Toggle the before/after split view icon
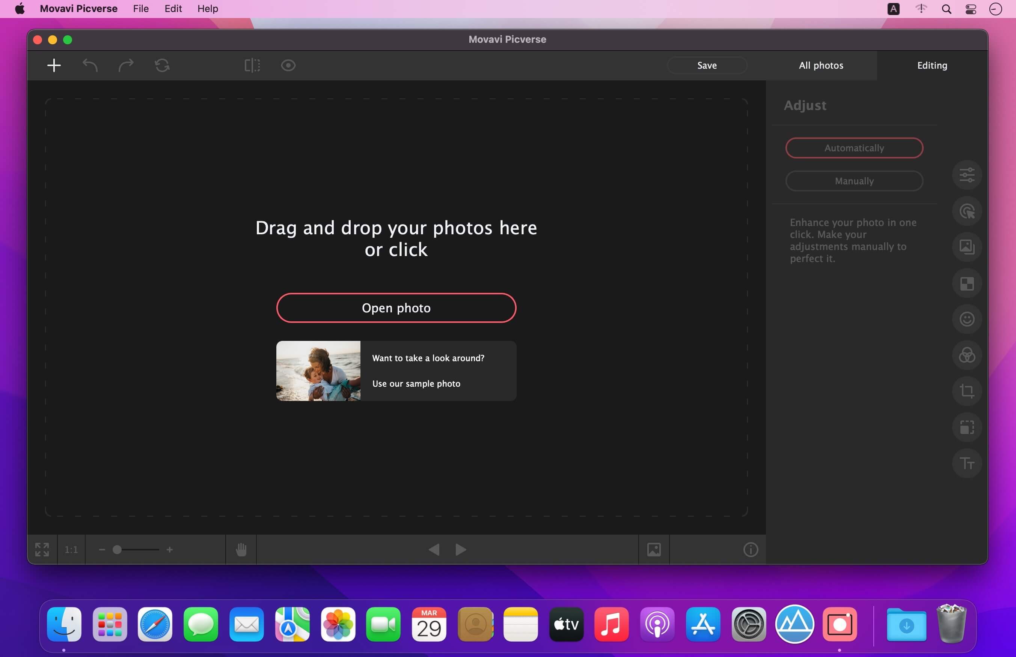Screen dimensions: 1016x657 (x=252, y=65)
